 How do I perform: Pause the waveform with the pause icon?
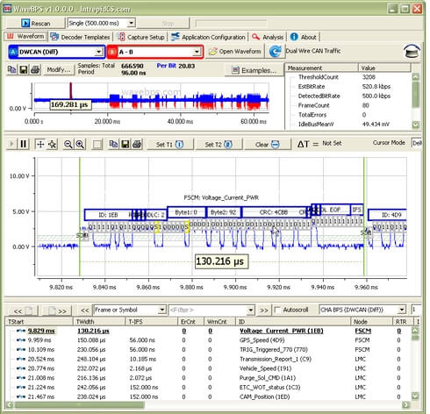(x=23, y=144)
